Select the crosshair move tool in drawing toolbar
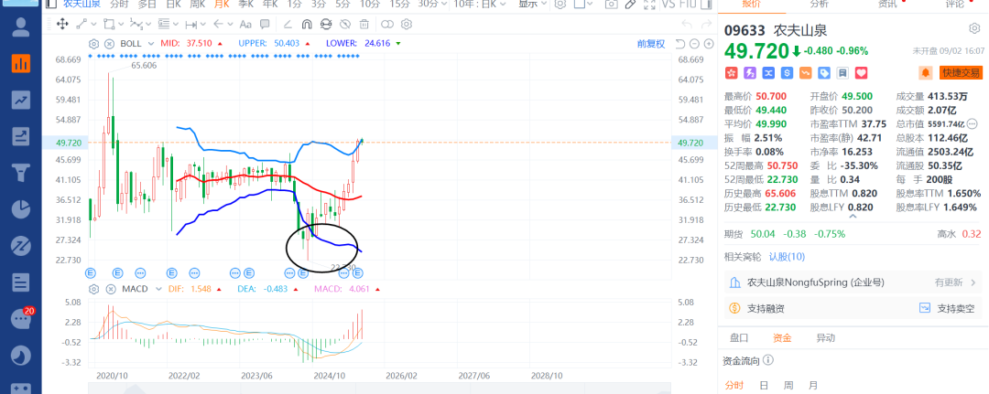 point(62,24)
